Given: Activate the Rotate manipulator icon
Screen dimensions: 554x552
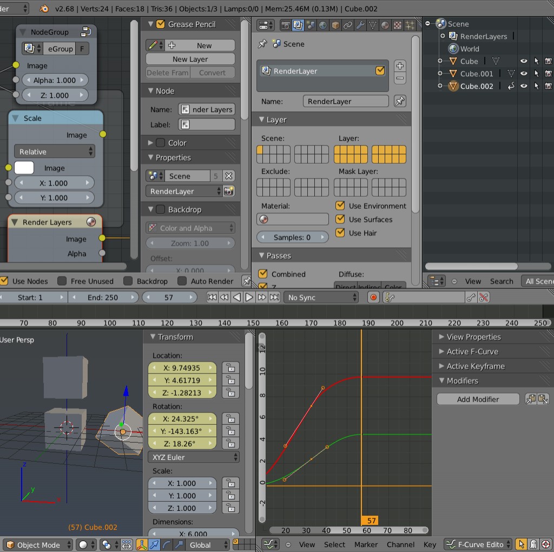Looking at the screenshot, I should [x=166, y=545].
